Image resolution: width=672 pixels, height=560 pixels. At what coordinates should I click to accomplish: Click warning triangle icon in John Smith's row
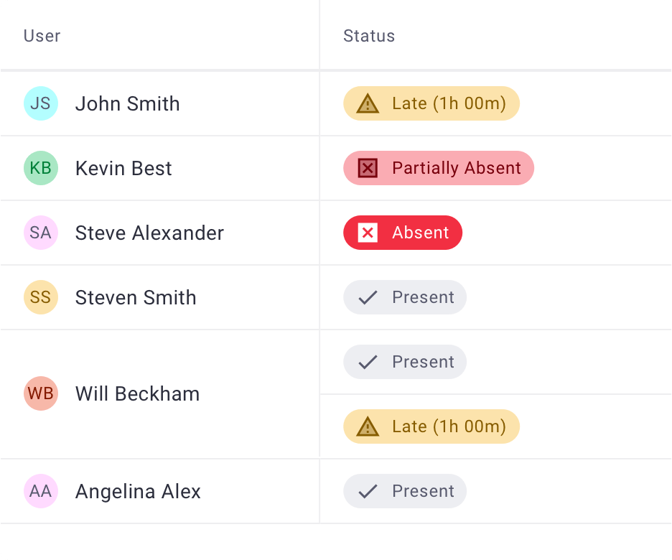368,103
